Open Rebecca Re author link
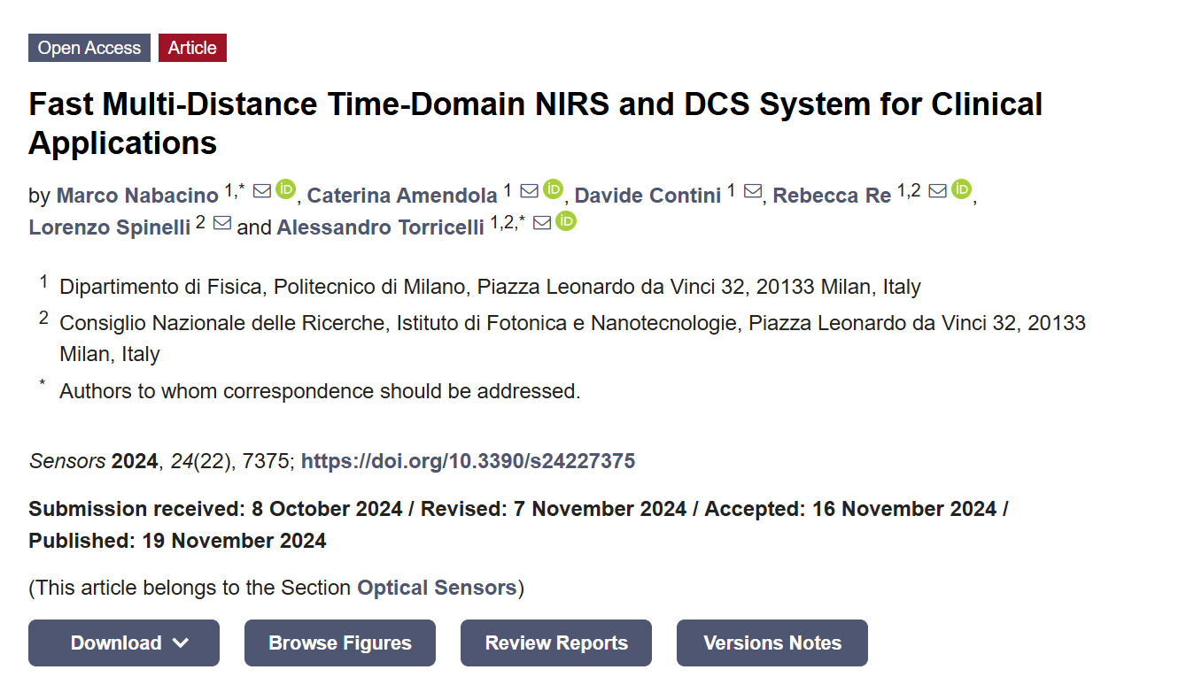The image size is (1194, 685). tap(832, 196)
